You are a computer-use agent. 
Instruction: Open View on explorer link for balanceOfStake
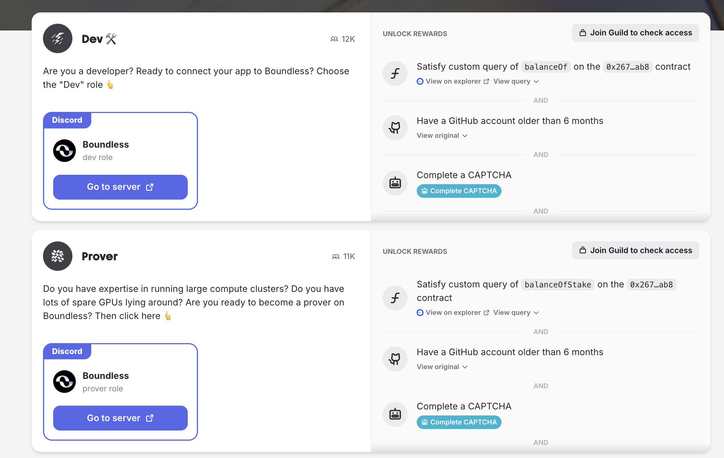pos(453,313)
